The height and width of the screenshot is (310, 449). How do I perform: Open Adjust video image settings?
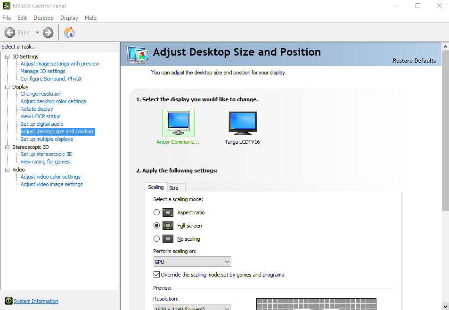click(51, 184)
